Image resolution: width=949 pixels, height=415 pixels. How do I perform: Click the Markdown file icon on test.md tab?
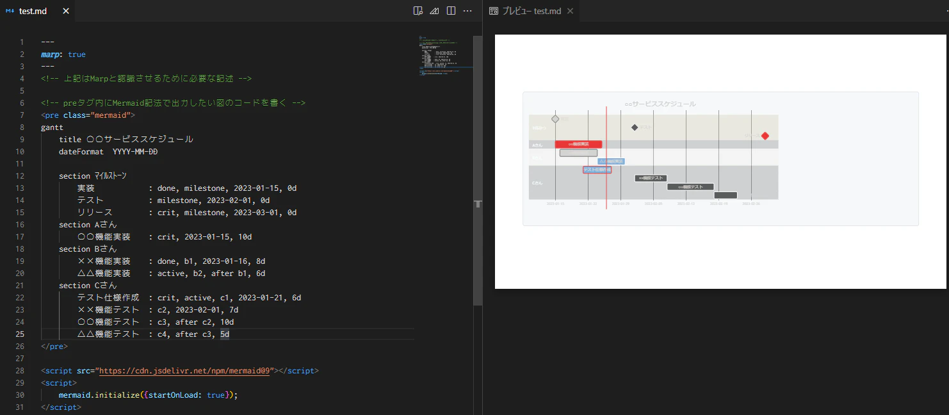(x=10, y=11)
